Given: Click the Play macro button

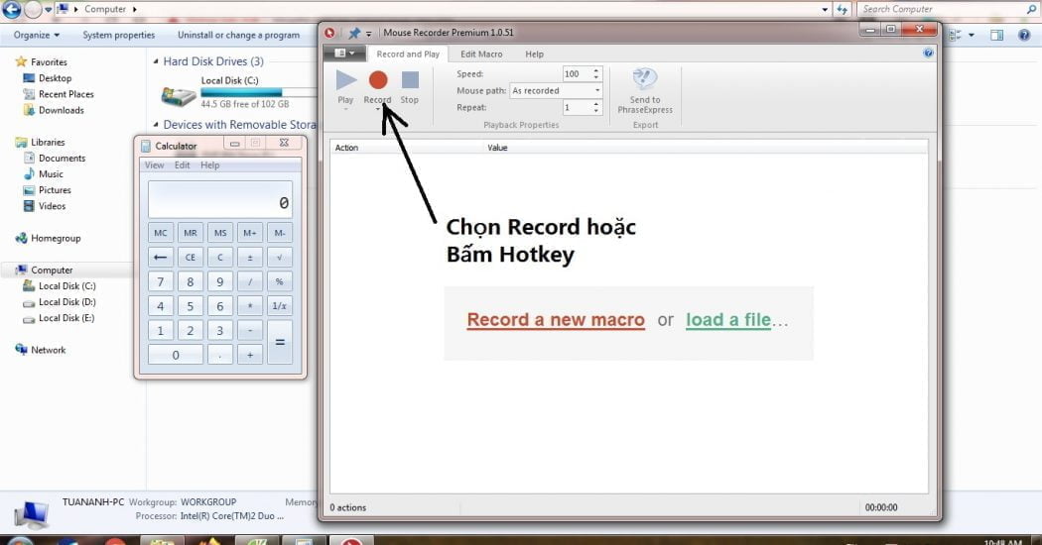Looking at the screenshot, I should pos(345,86).
